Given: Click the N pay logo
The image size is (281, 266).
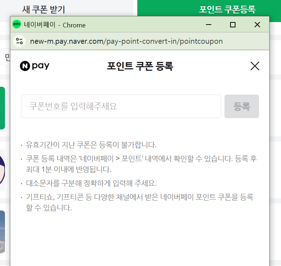Looking at the screenshot, I should [x=35, y=66].
